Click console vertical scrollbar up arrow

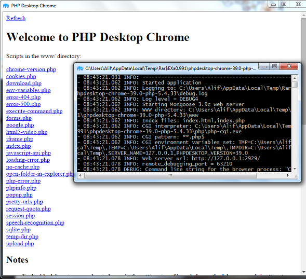pos(295,78)
